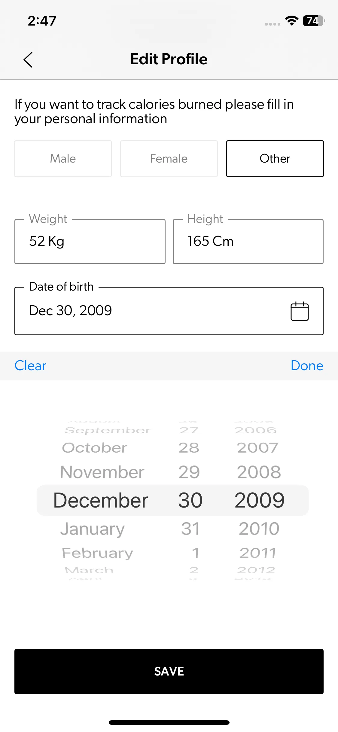Tap the battery indicator icon
Viewport: 338px width, 732px height.
click(314, 21)
